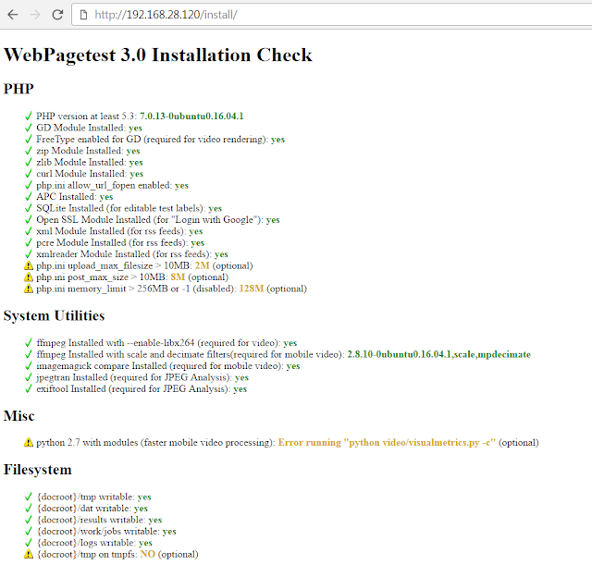Click the NO value for tmp on tmpfs
Viewport: 592px width, 565px height.
point(148,554)
